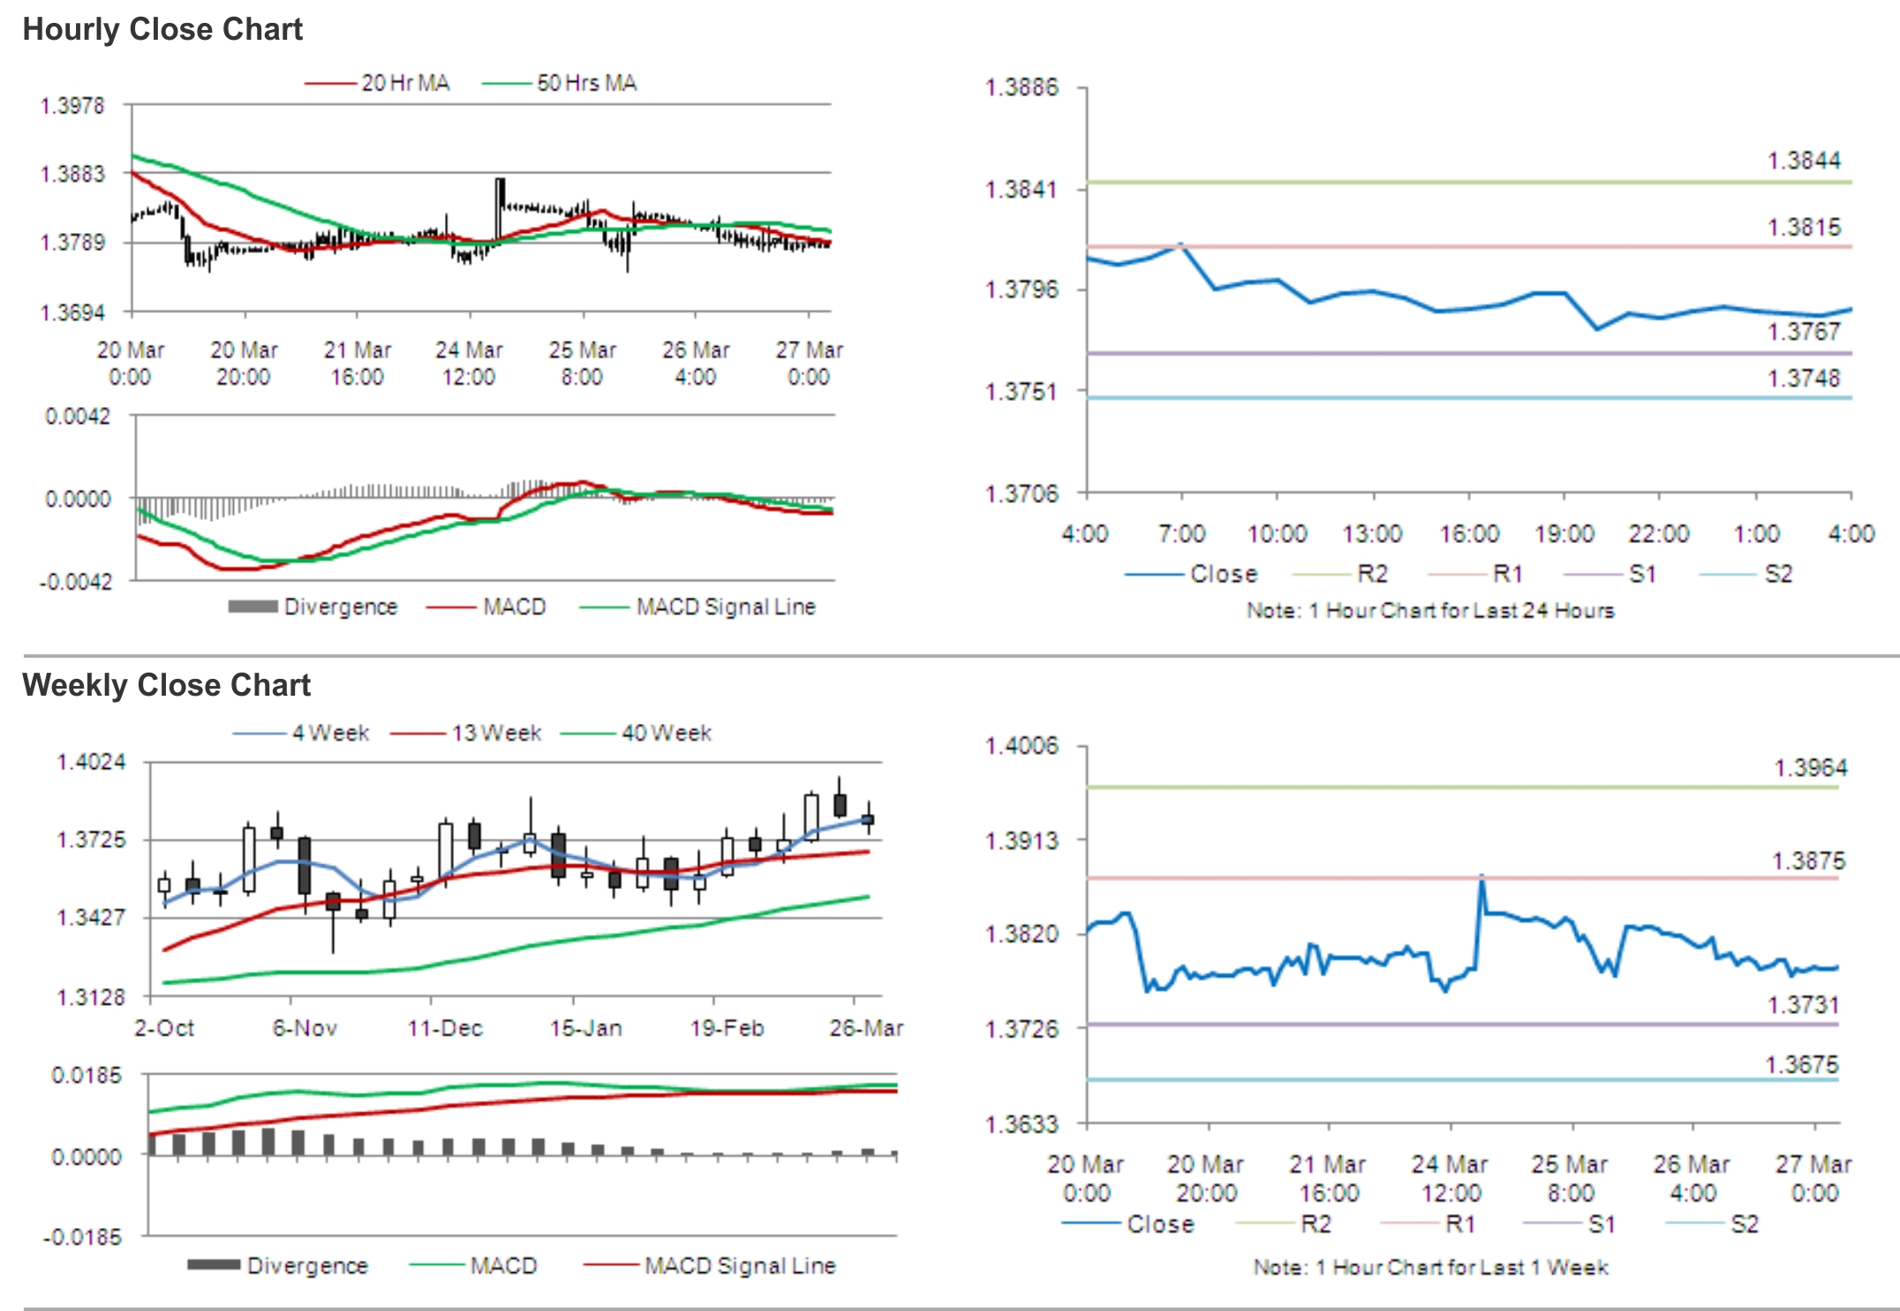Viewport: 1900px width, 1311px height.
Task: Select the Close legend in 24-hour chart
Action: point(1191,574)
